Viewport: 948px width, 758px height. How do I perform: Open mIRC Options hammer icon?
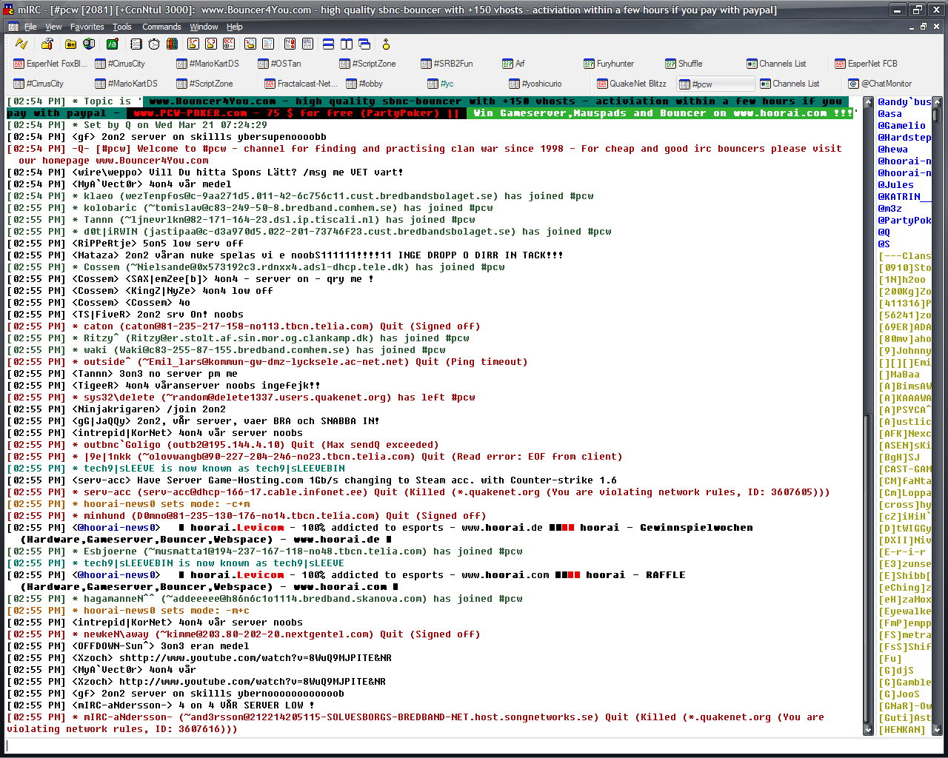point(47,44)
